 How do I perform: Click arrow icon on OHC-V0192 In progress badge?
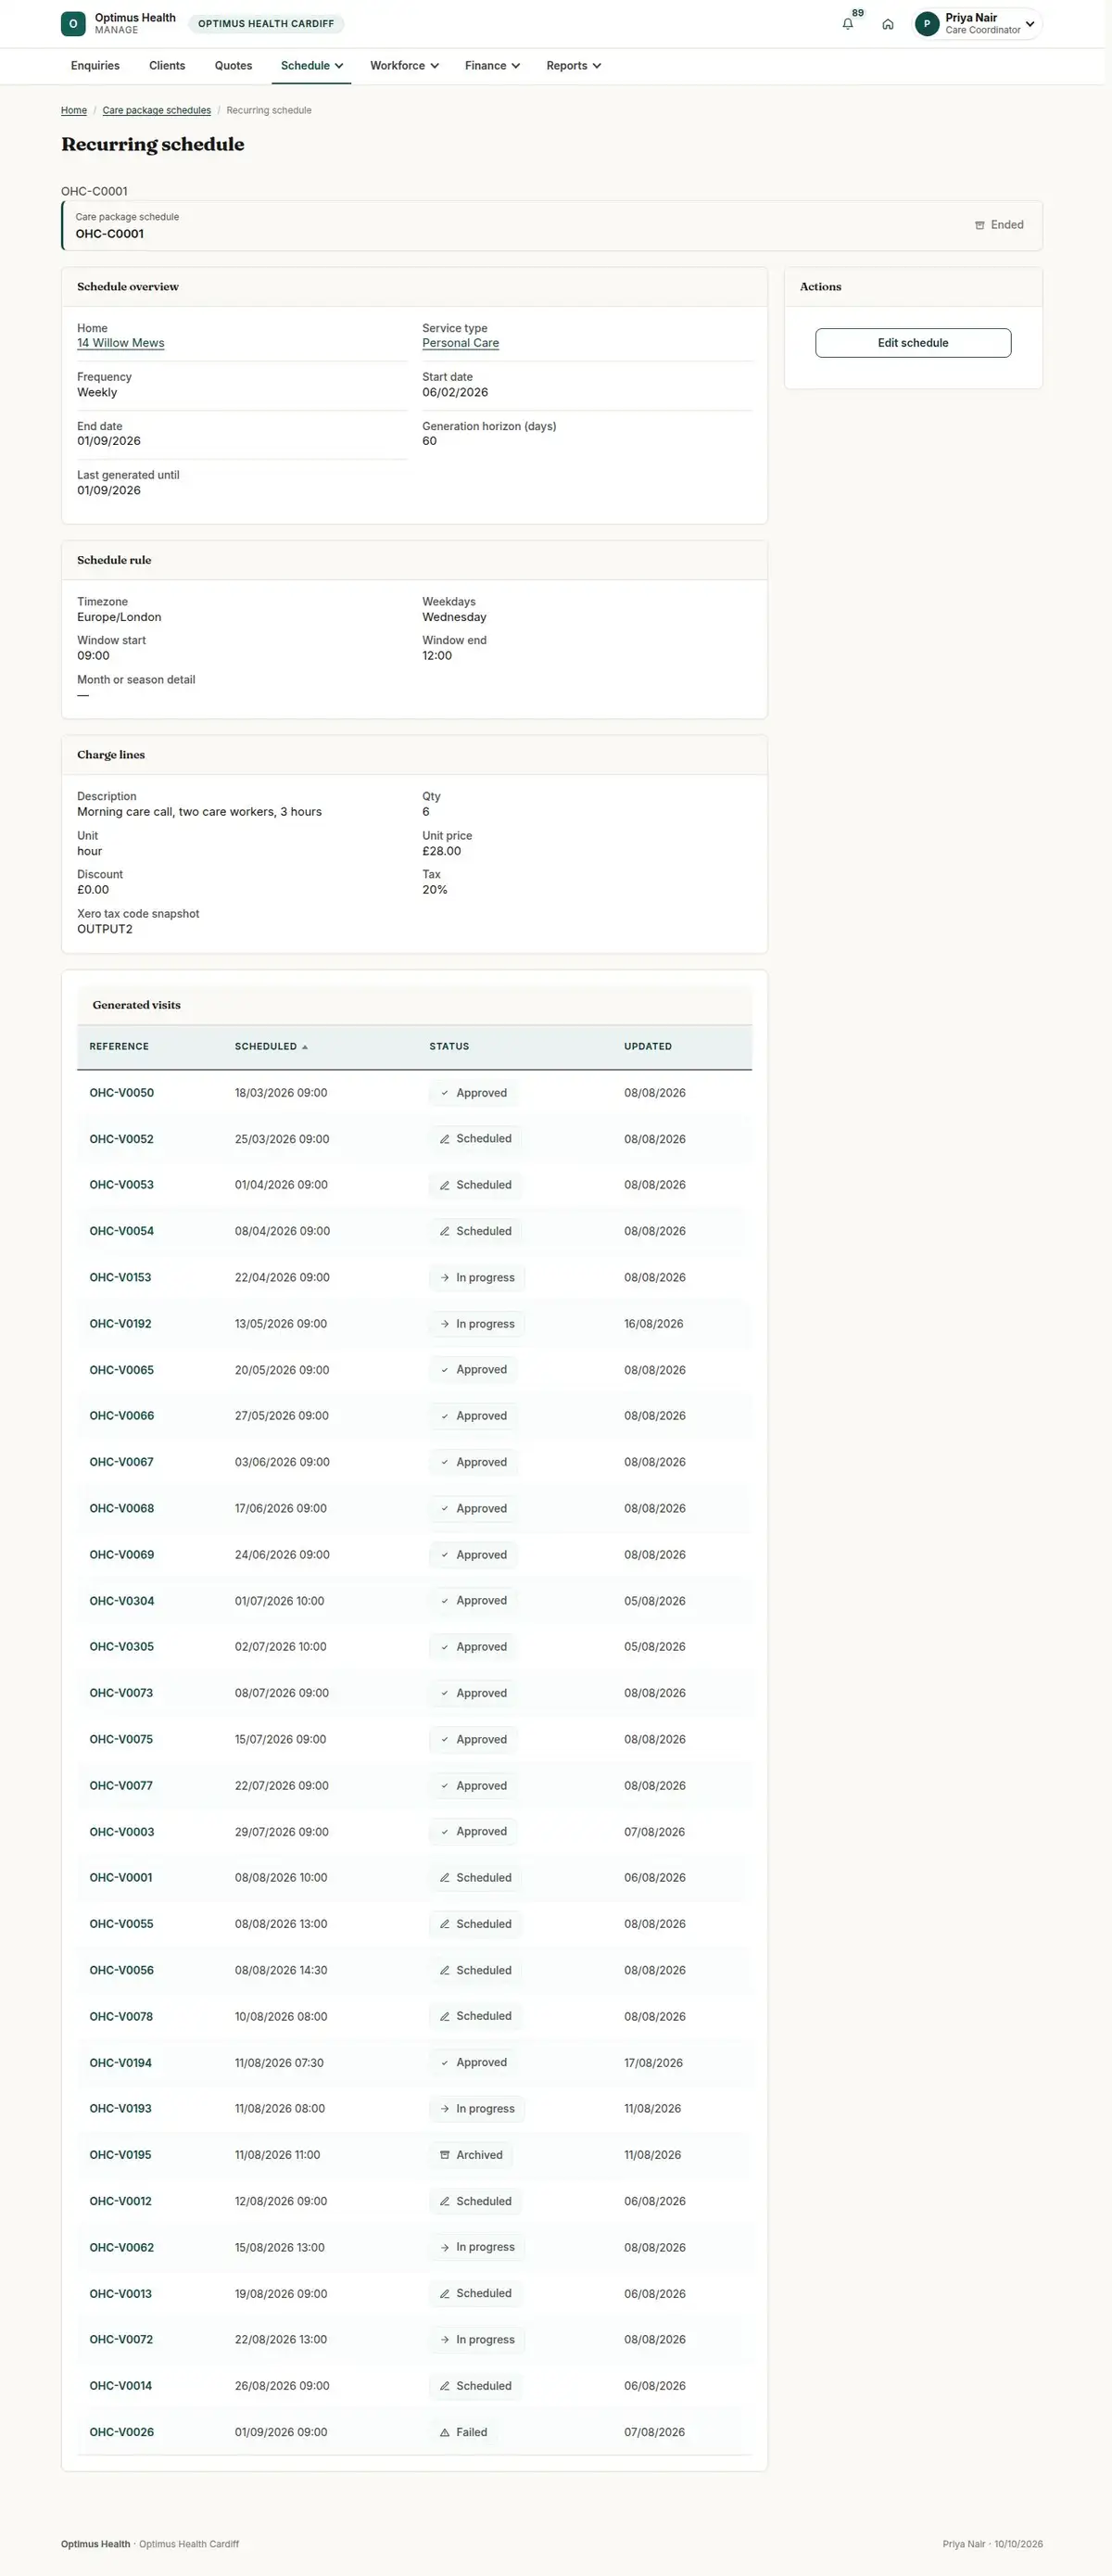click(x=445, y=1324)
